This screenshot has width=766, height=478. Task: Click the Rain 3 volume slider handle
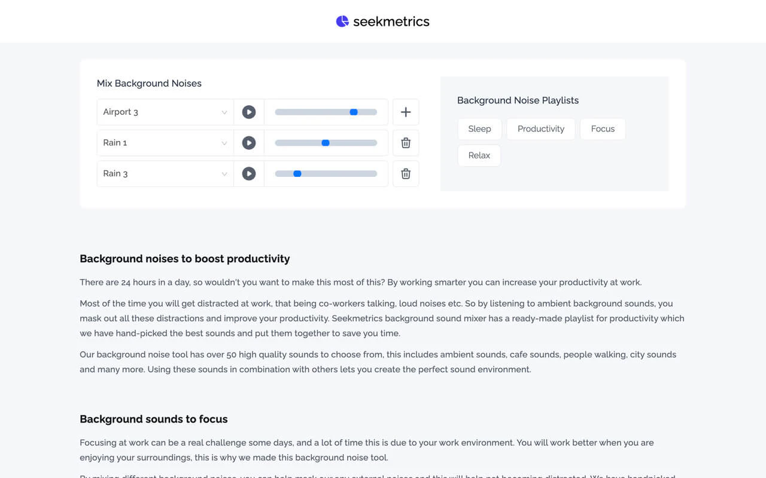[x=297, y=174]
